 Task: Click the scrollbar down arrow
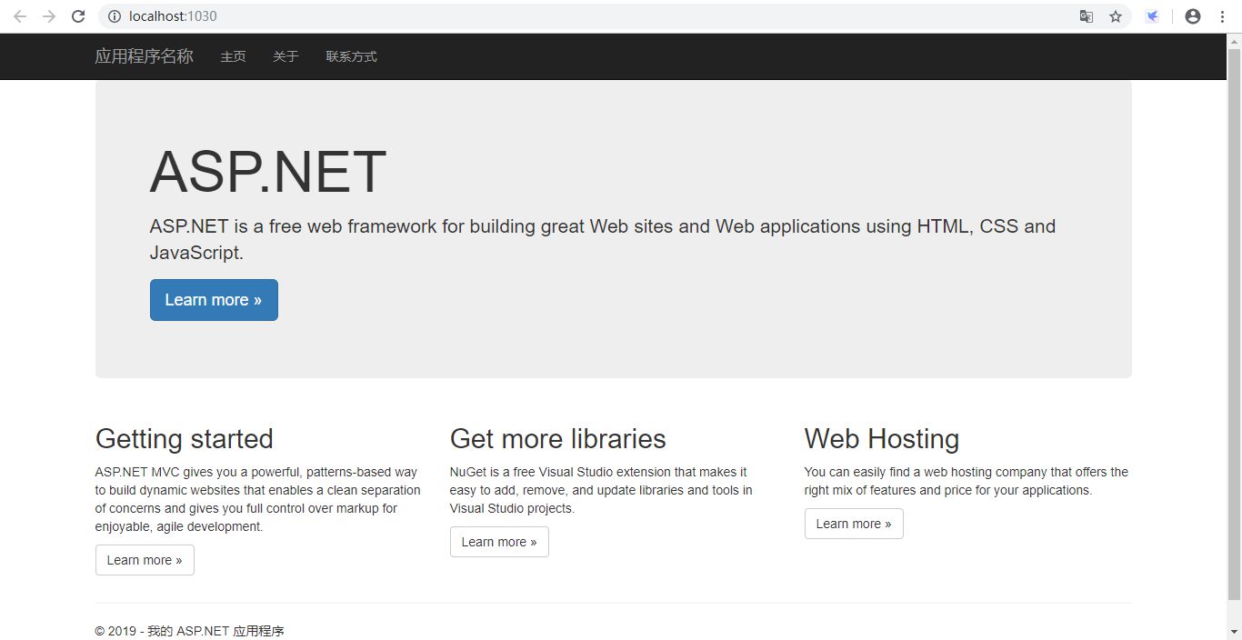pyautogui.click(x=1234, y=633)
